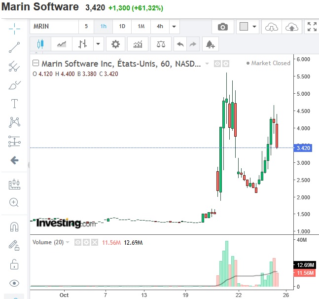
Task: Select the XABCD pattern tool
Action: 14,122
